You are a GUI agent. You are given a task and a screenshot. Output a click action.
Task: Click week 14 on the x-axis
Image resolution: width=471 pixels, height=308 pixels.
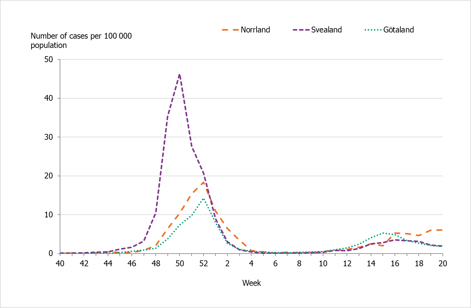click(x=371, y=263)
